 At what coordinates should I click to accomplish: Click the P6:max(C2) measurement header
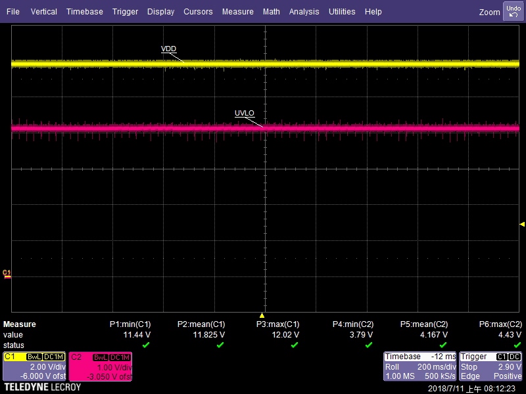pyautogui.click(x=500, y=324)
